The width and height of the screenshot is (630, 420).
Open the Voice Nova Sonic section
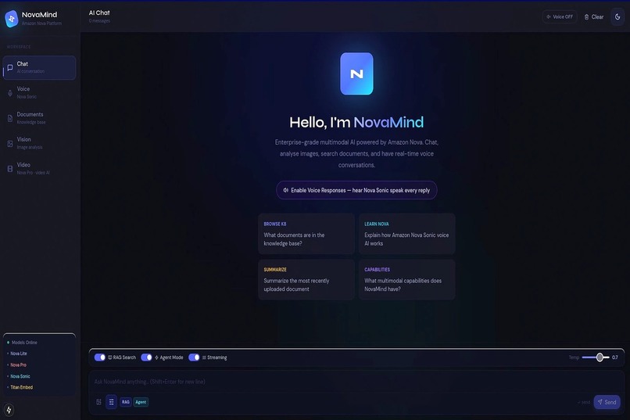point(39,92)
